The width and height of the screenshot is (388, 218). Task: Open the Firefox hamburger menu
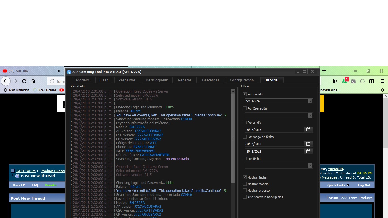[382, 81]
